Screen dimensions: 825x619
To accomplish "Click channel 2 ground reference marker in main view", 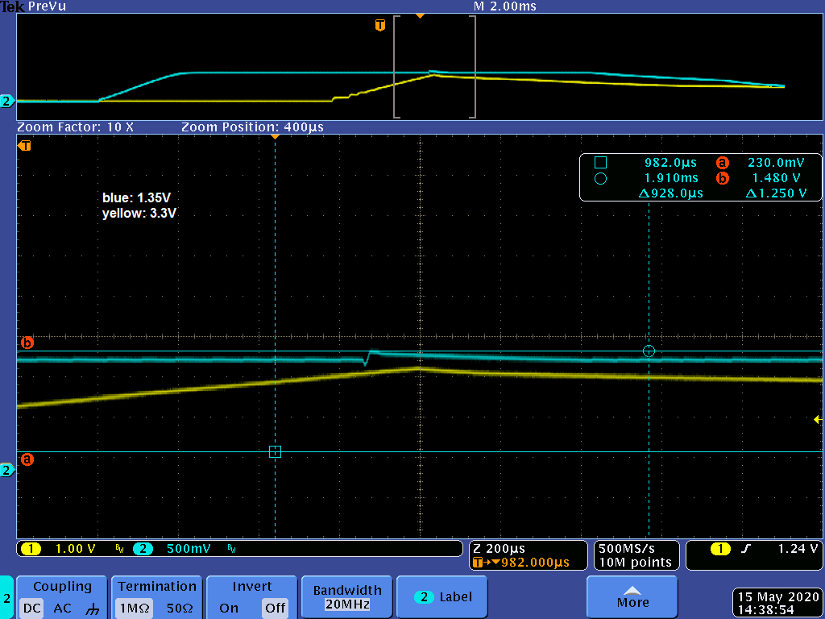I will point(6,470).
